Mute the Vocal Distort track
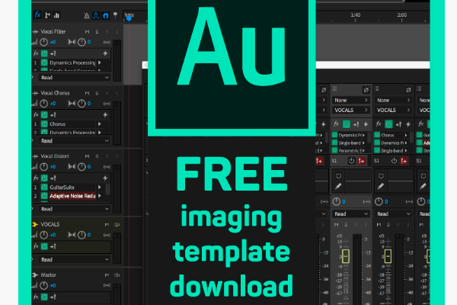457x305 pixels. [x=87, y=156]
